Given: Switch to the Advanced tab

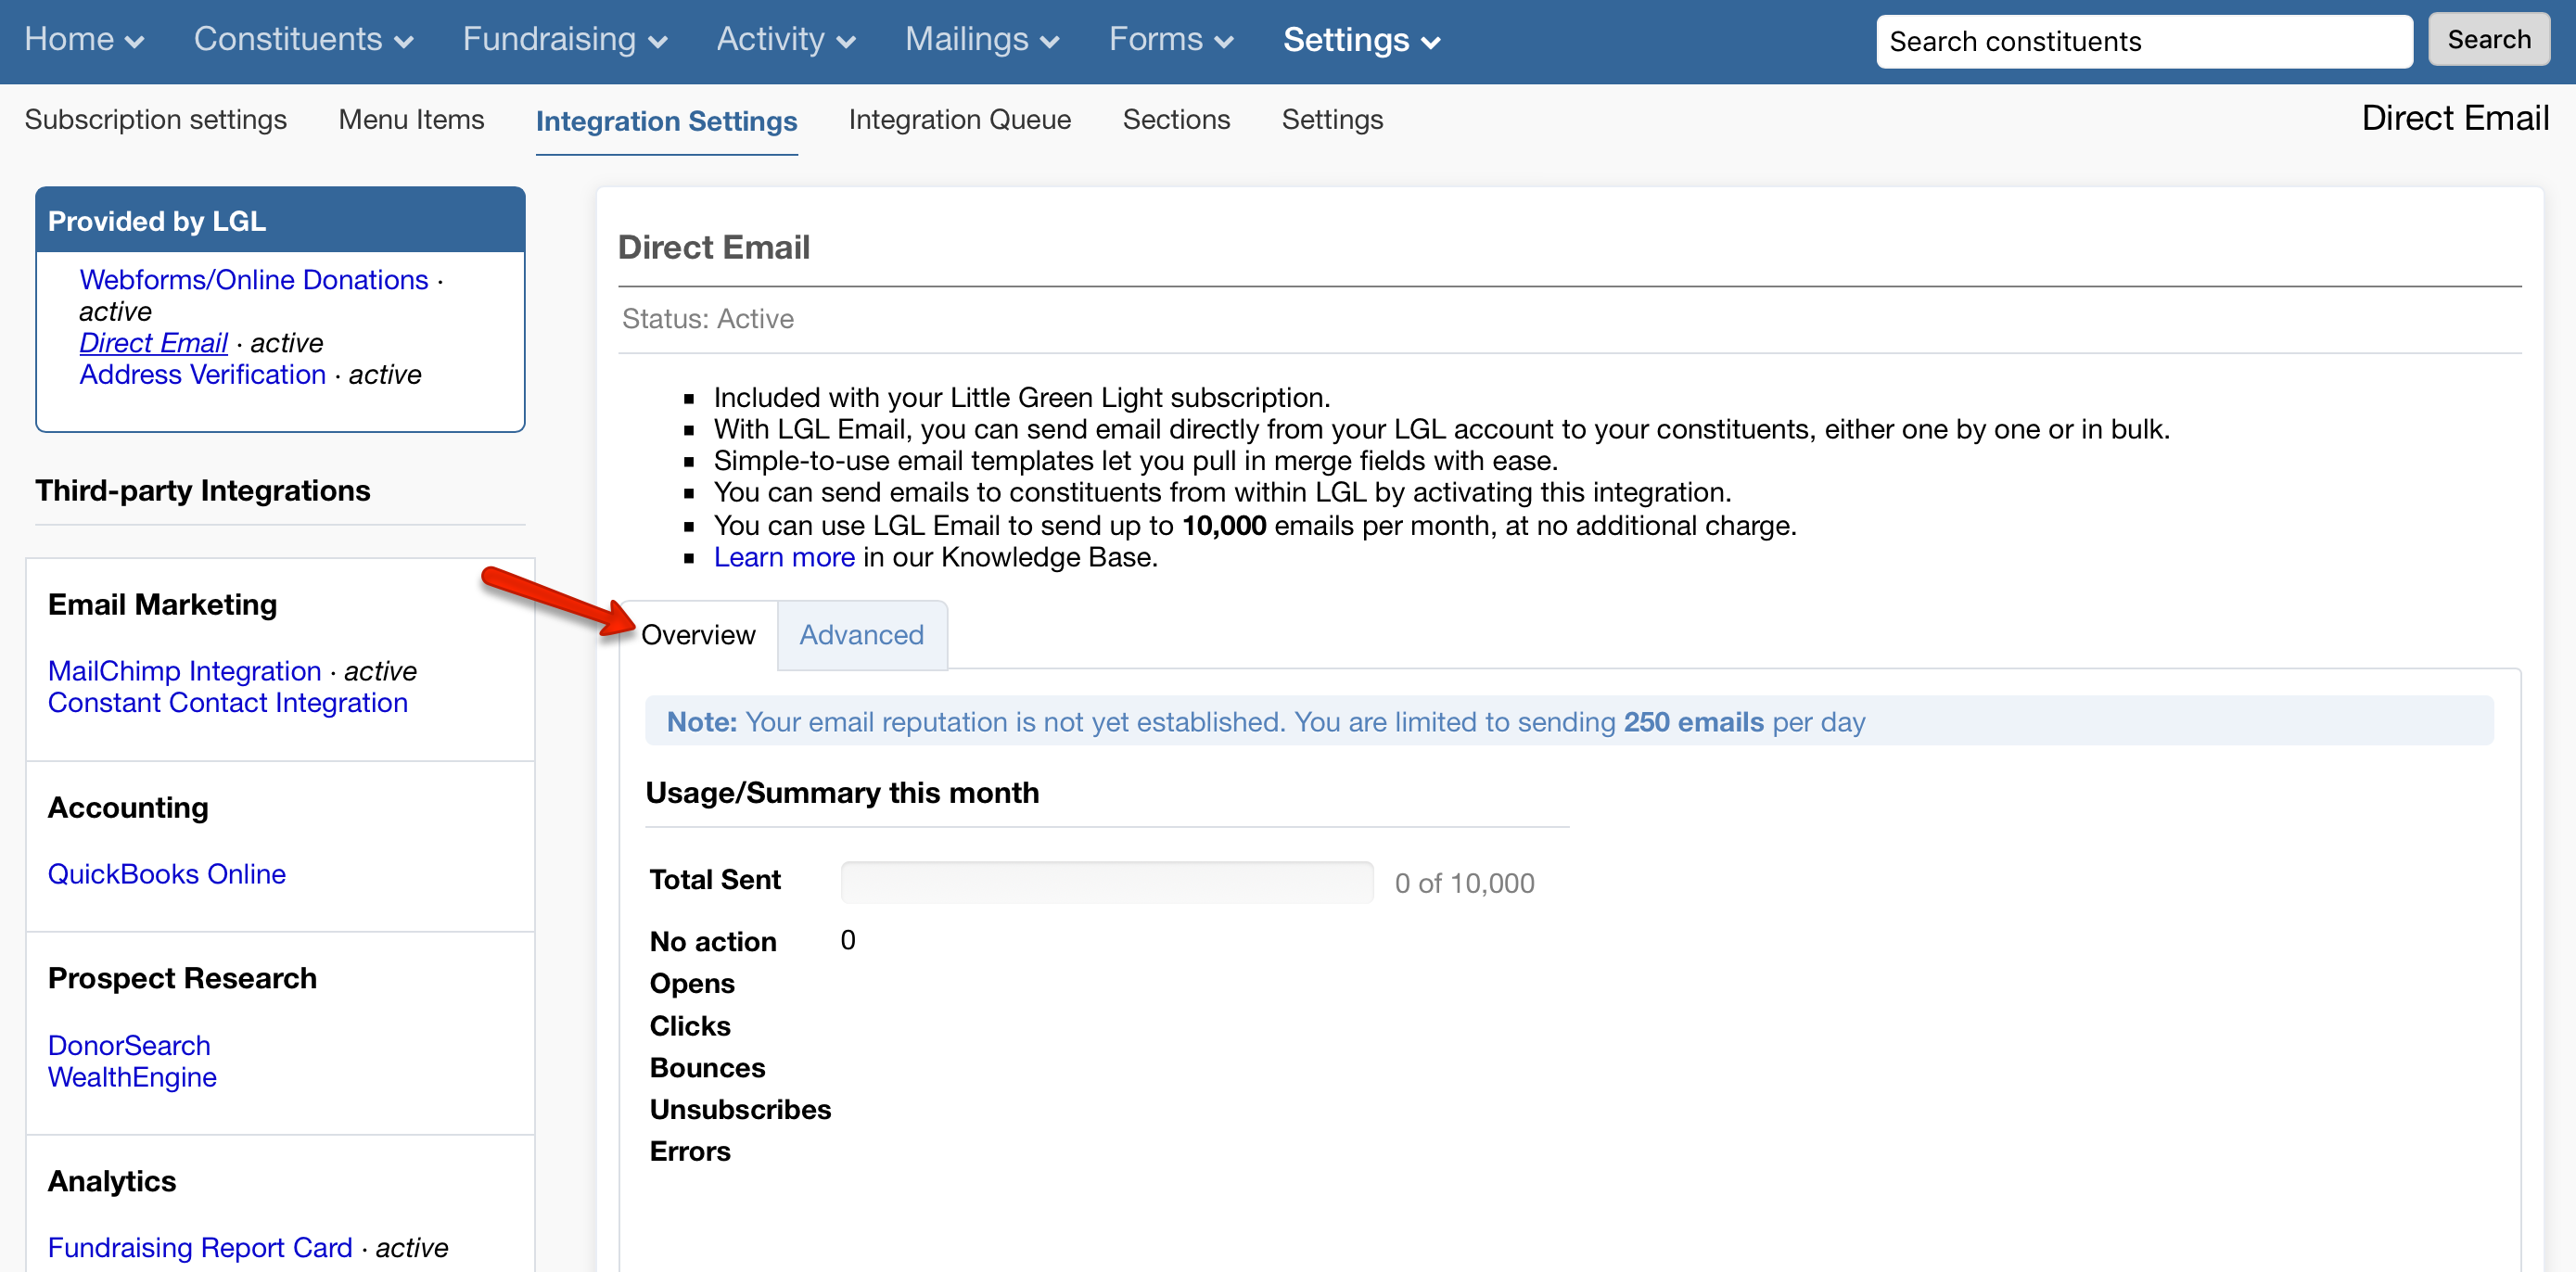Looking at the screenshot, I should click(x=861, y=634).
